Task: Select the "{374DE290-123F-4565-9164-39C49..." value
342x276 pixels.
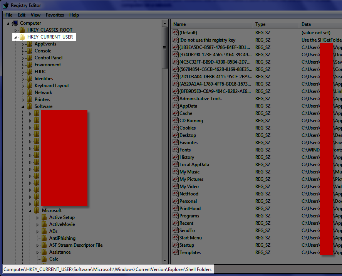Action: point(215,55)
